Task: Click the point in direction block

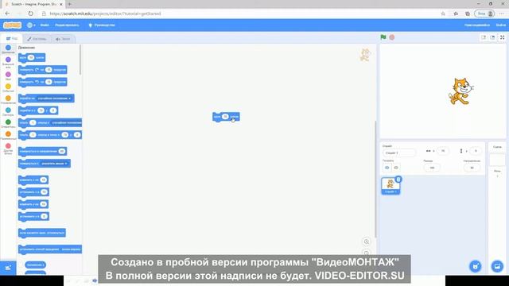Action: [x=42, y=151]
